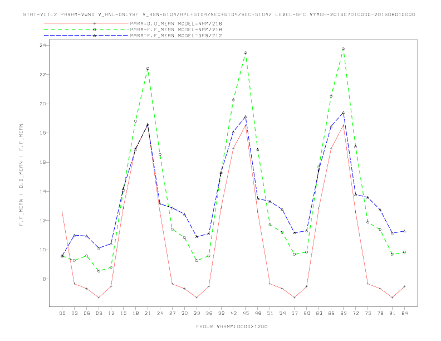The width and height of the screenshot is (441, 341).
Task: Click y-axis tick label 20
Action: pyautogui.click(x=43, y=104)
